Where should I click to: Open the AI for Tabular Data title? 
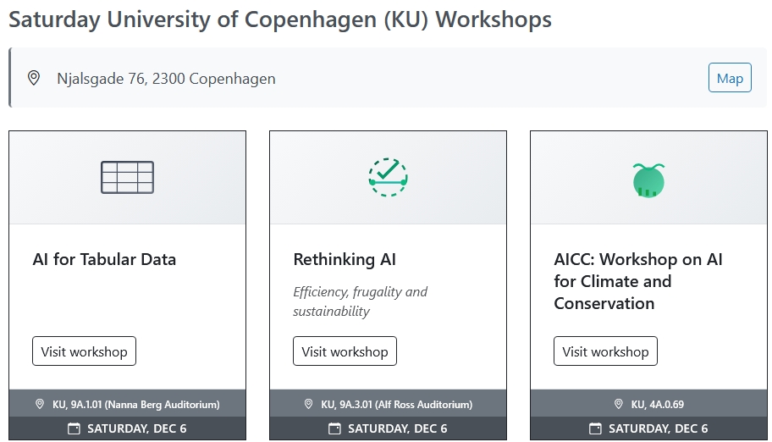pos(104,260)
